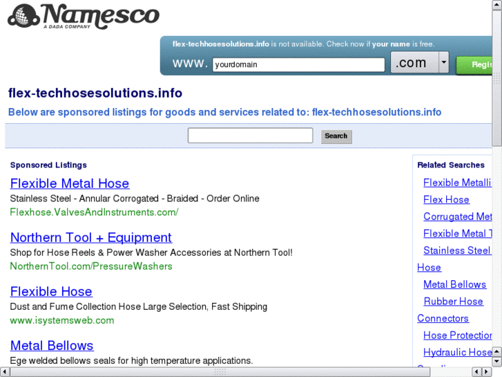Click the green Register button

click(474, 65)
